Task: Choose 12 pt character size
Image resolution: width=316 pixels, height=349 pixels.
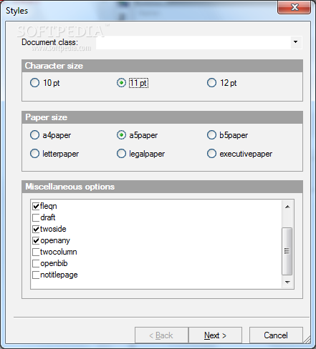Action: (211, 83)
